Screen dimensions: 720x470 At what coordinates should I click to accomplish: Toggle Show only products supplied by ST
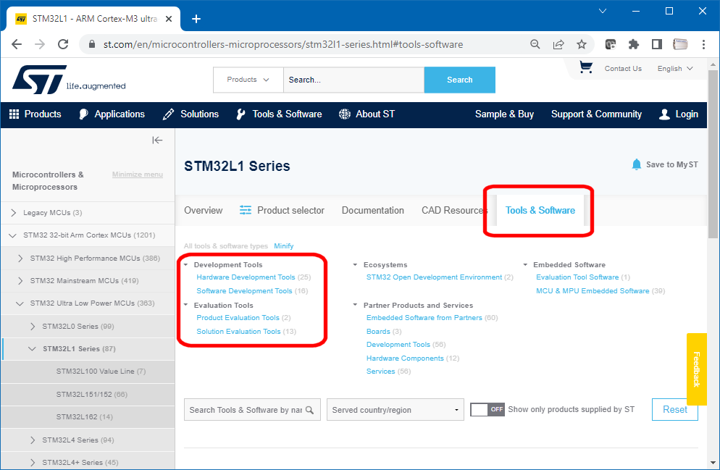click(x=487, y=409)
